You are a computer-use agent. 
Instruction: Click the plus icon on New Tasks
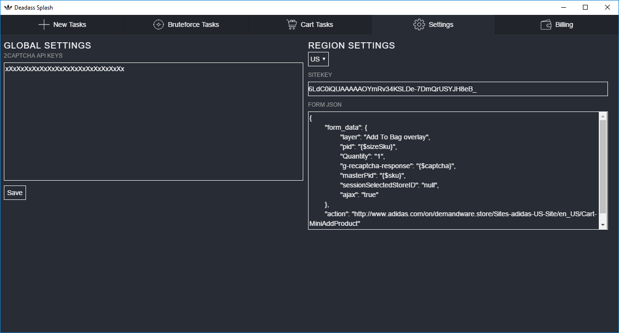(x=44, y=25)
